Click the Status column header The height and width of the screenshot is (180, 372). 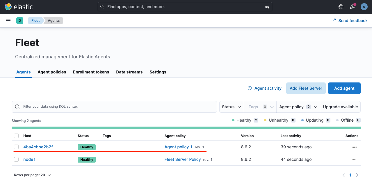point(83,136)
